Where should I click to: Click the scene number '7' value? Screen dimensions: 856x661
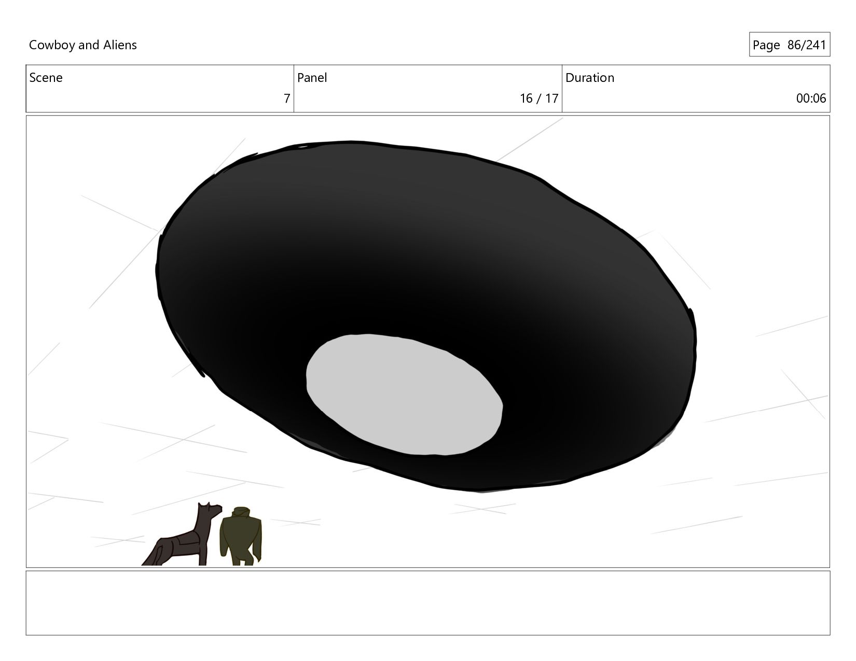(x=287, y=98)
